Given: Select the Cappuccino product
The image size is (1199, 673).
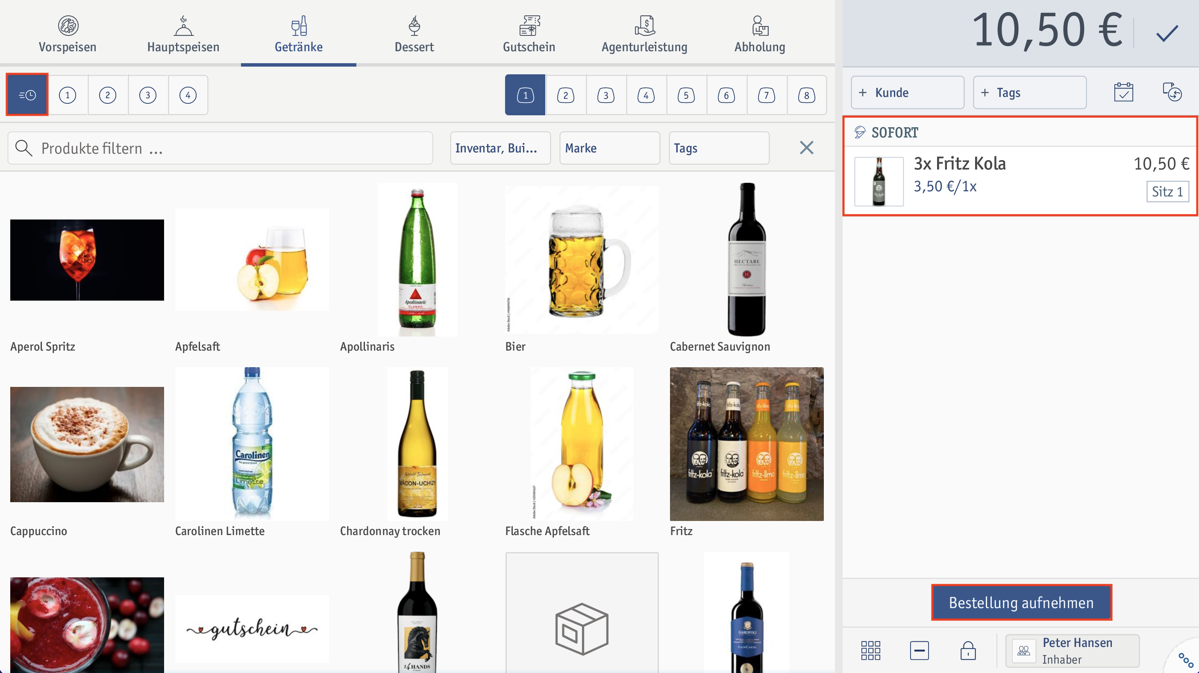Looking at the screenshot, I should click(87, 453).
